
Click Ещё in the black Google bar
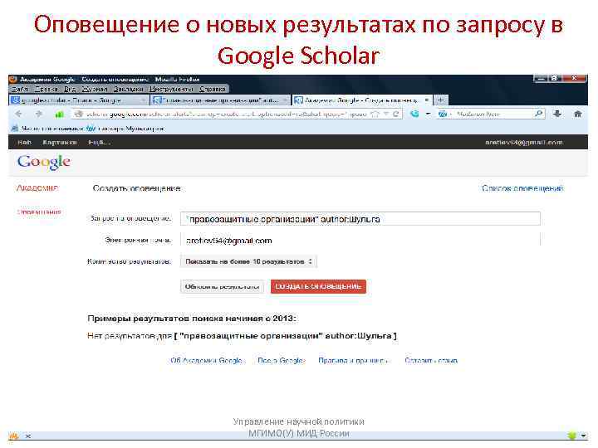pyautogui.click(x=100, y=142)
